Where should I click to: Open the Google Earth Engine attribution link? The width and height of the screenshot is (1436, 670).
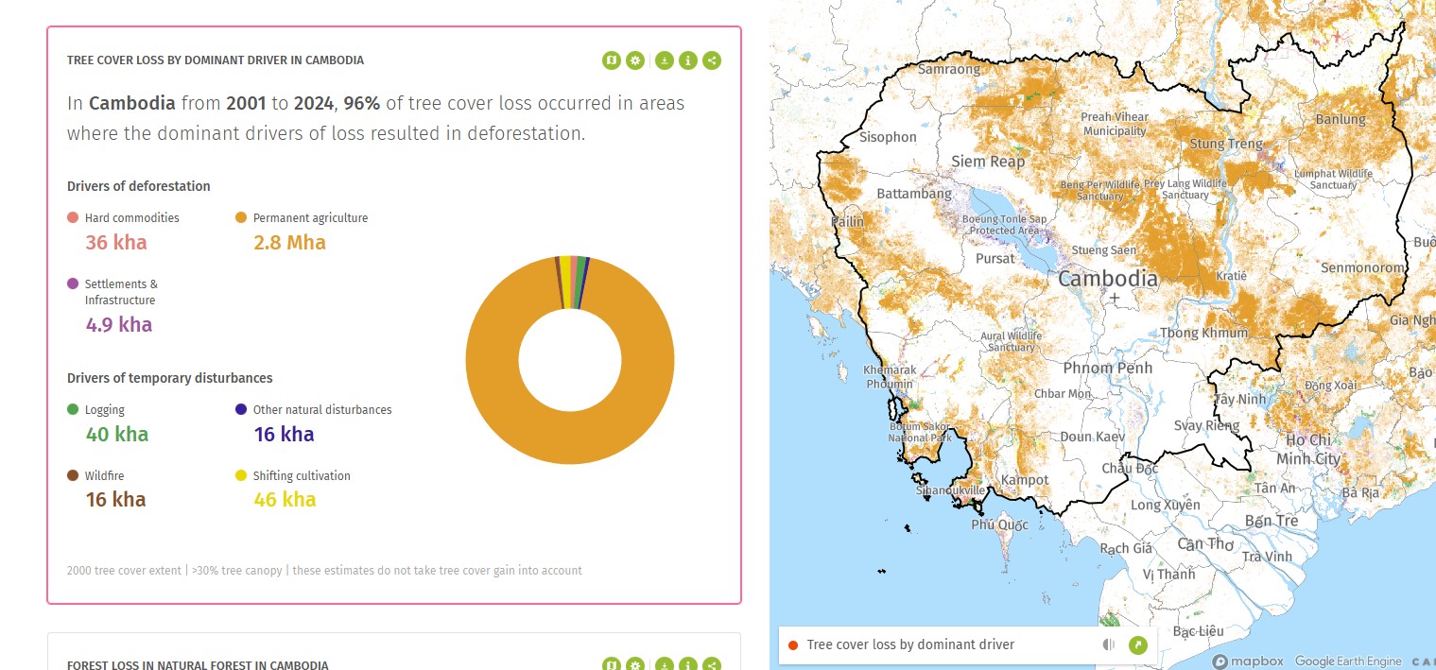[1349, 661]
